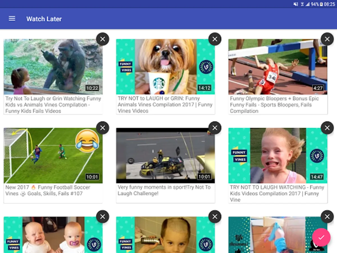Viewport: 337px width, 253px height.
Task: Remove the Starbucks dog video from the list
Action: (x=215, y=39)
